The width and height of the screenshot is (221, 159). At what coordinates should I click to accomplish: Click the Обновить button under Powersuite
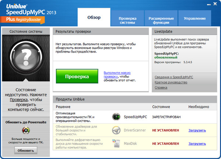coord(26,150)
